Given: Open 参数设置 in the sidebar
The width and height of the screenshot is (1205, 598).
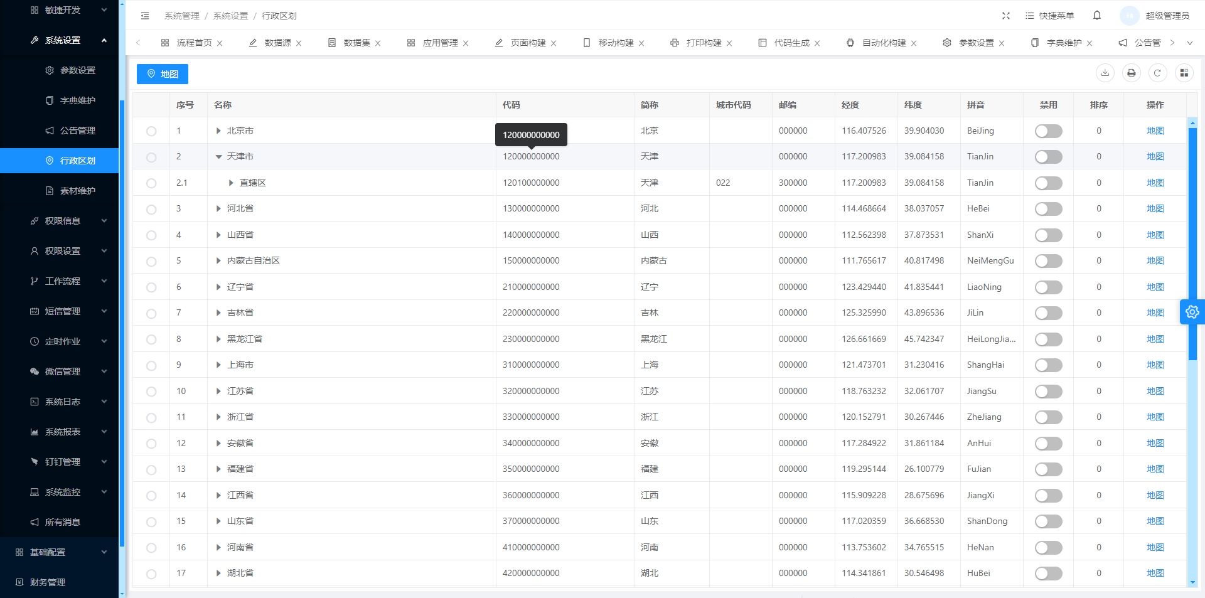Looking at the screenshot, I should (x=60, y=70).
